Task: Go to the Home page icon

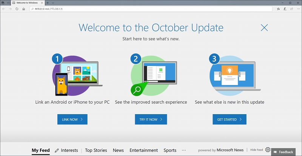Action: pos(24,9)
